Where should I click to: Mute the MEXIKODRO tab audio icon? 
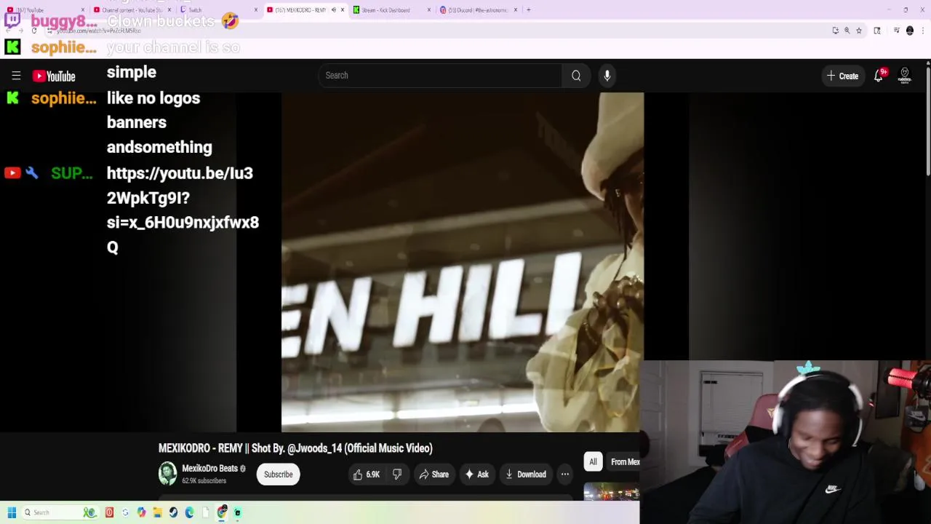tap(334, 10)
